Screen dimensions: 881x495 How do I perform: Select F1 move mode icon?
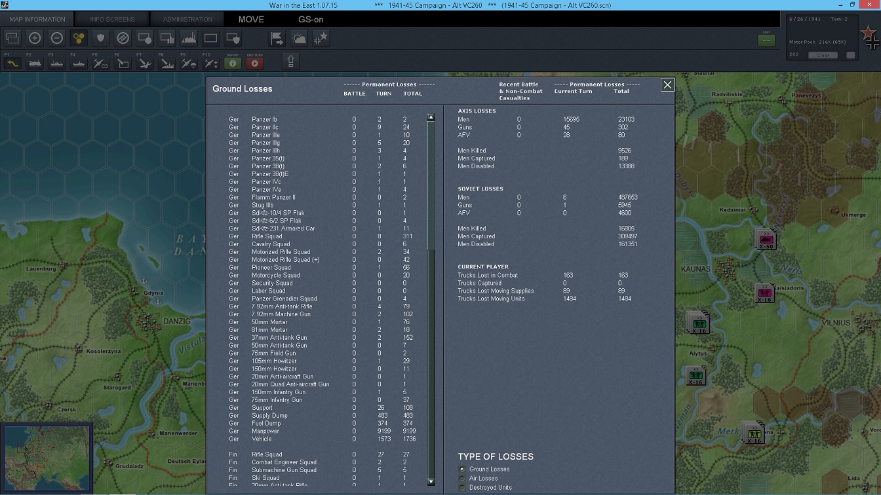point(12,63)
